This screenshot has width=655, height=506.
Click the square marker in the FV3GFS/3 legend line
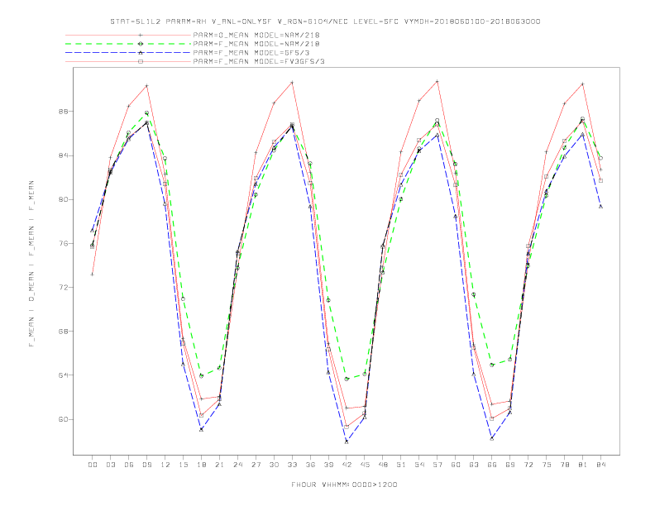pyautogui.click(x=141, y=61)
